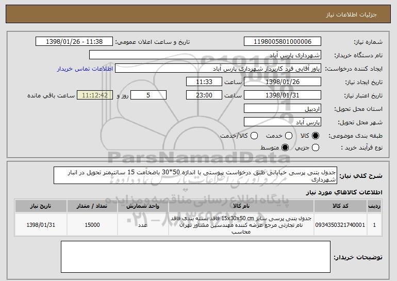Click the نام کالا column header
397x281 pixels.
coord(241,206)
